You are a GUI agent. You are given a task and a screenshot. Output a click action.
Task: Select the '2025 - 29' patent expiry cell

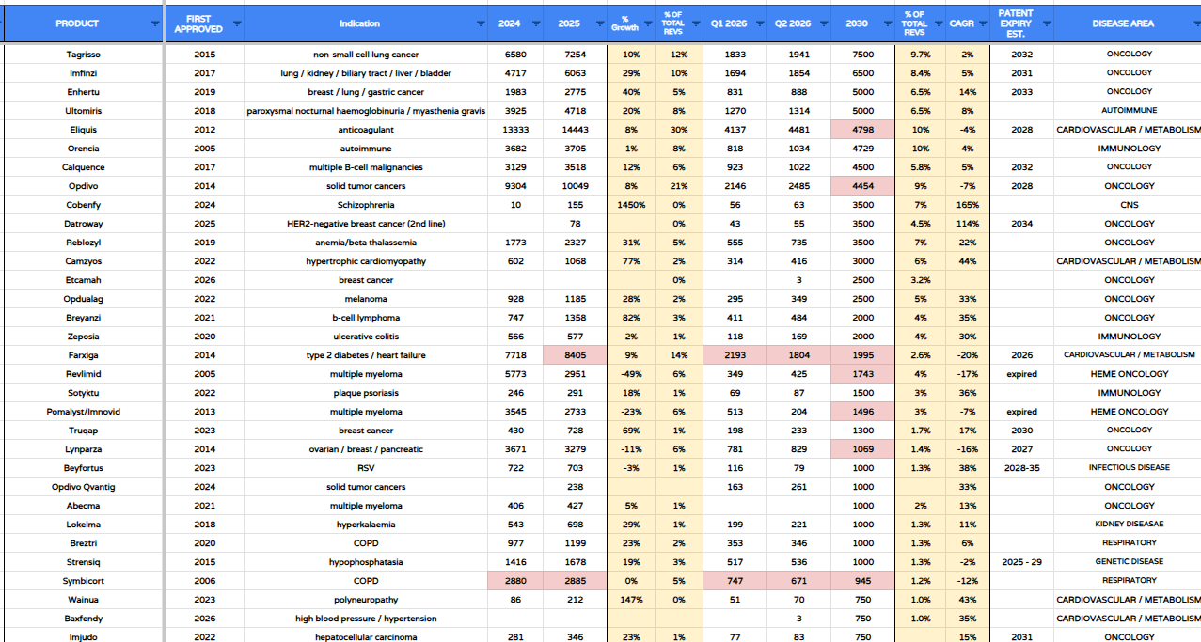click(1022, 562)
